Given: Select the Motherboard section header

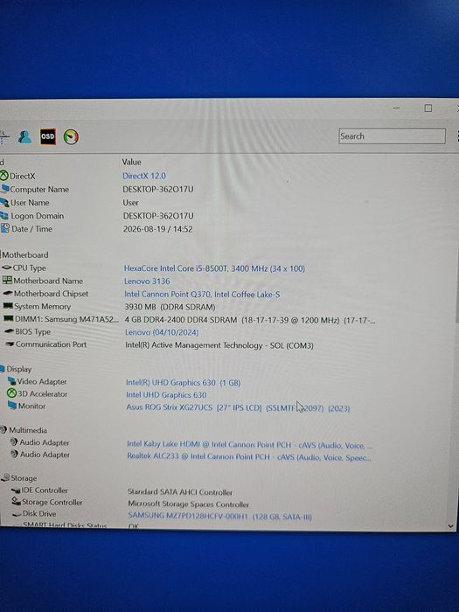Looking at the screenshot, I should pyautogui.click(x=25, y=255).
